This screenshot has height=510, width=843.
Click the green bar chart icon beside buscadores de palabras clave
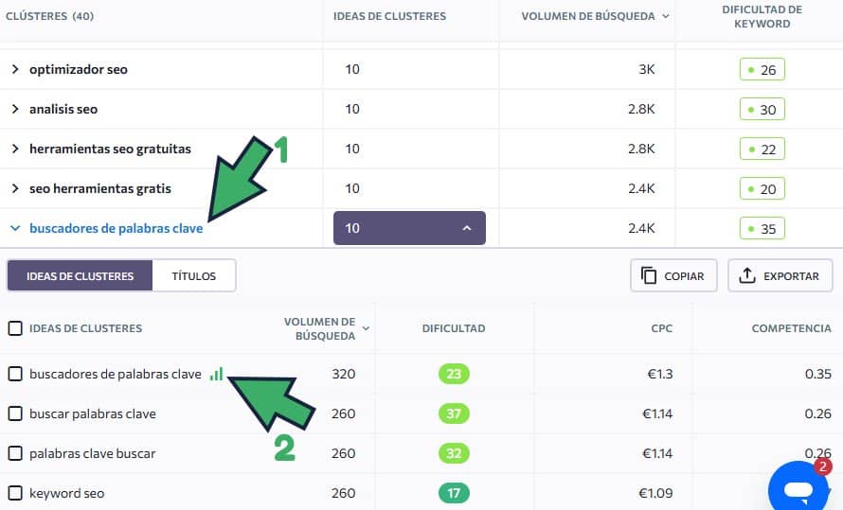click(217, 374)
